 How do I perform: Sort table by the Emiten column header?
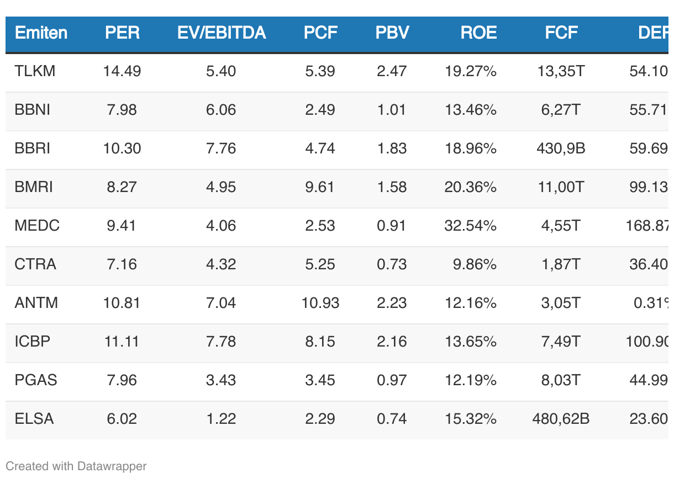click(41, 33)
